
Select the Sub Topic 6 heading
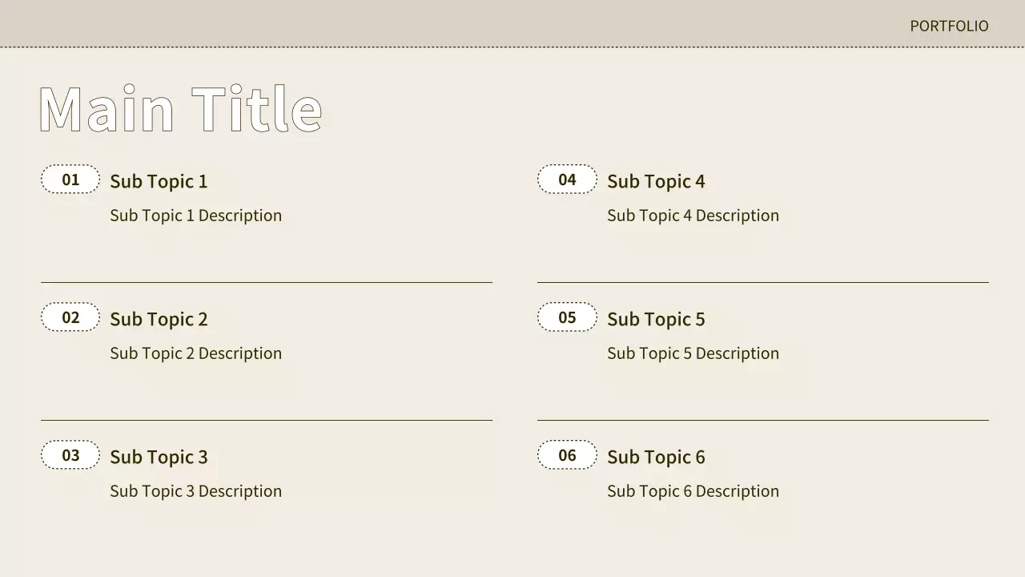click(x=656, y=457)
